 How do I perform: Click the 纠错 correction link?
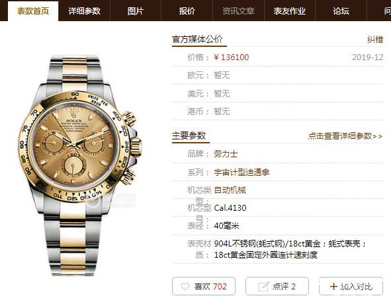375,40
